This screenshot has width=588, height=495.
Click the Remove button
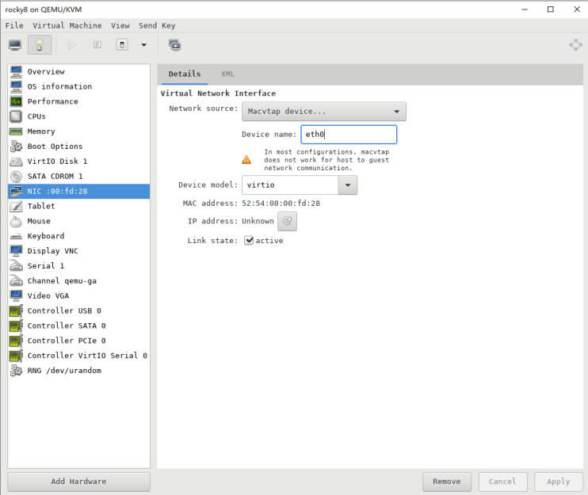pyautogui.click(x=447, y=482)
